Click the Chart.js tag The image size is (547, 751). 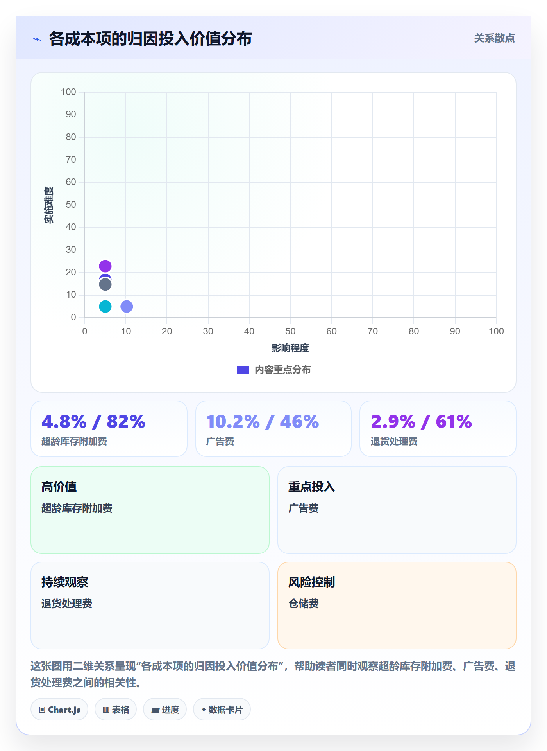click(x=59, y=710)
